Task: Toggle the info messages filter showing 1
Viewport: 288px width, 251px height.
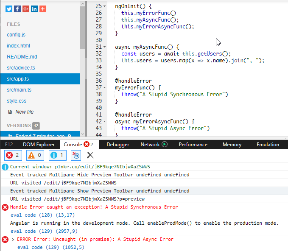Action: pyautogui.click(x=58, y=155)
